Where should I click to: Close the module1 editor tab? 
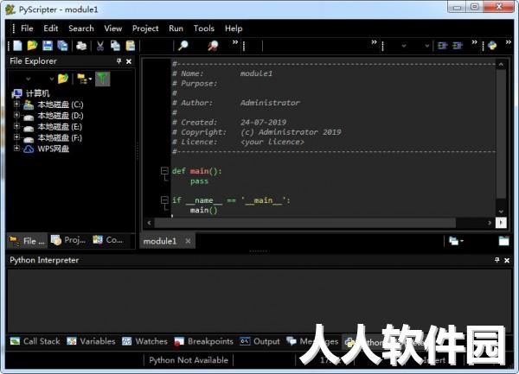(188, 241)
